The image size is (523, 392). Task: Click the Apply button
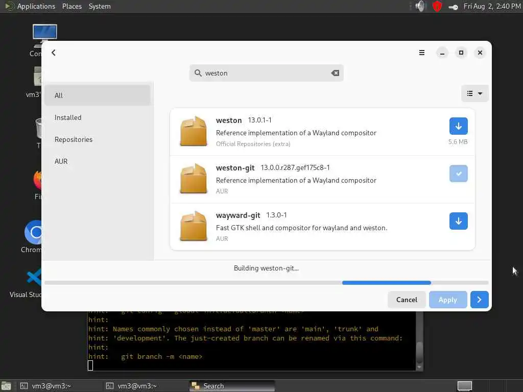point(447,300)
